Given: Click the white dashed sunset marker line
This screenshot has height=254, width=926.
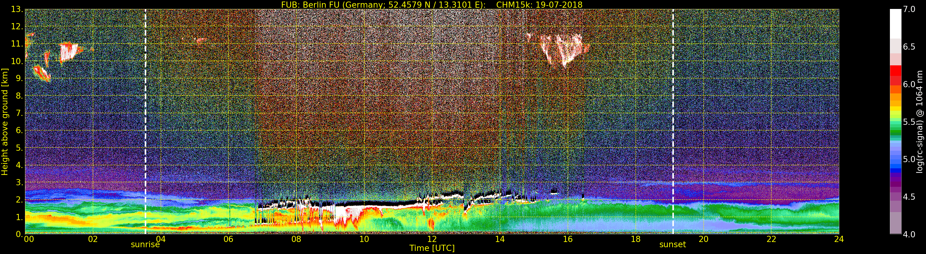Looking at the screenshot, I should [673, 121].
